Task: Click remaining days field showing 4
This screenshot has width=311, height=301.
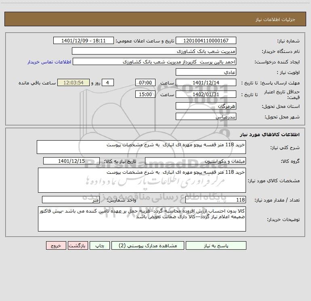Action: point(108,82)
